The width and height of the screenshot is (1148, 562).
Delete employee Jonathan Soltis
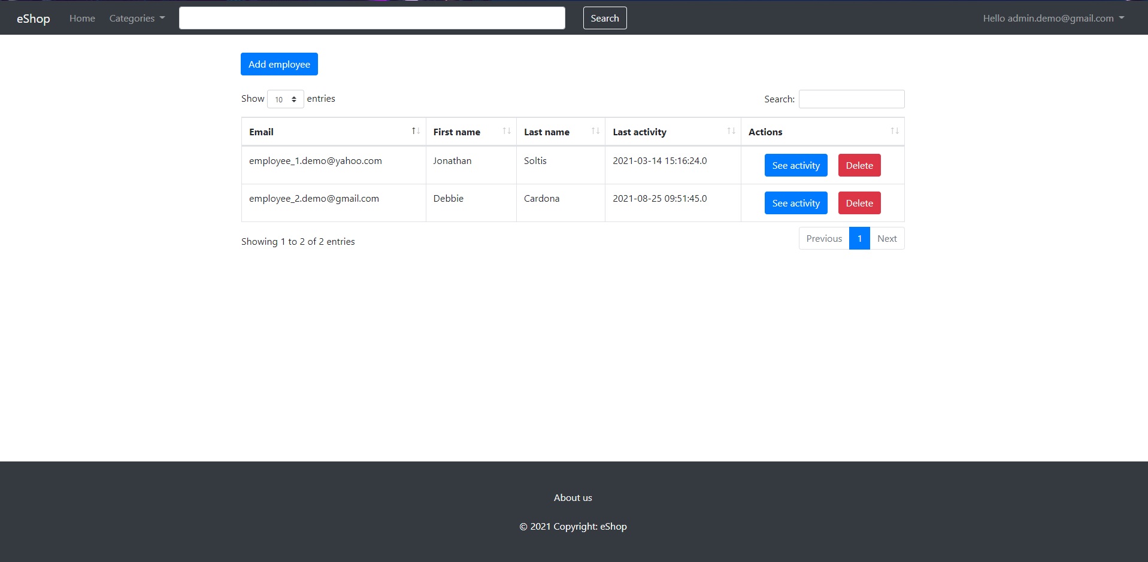(x=859, y=165)
